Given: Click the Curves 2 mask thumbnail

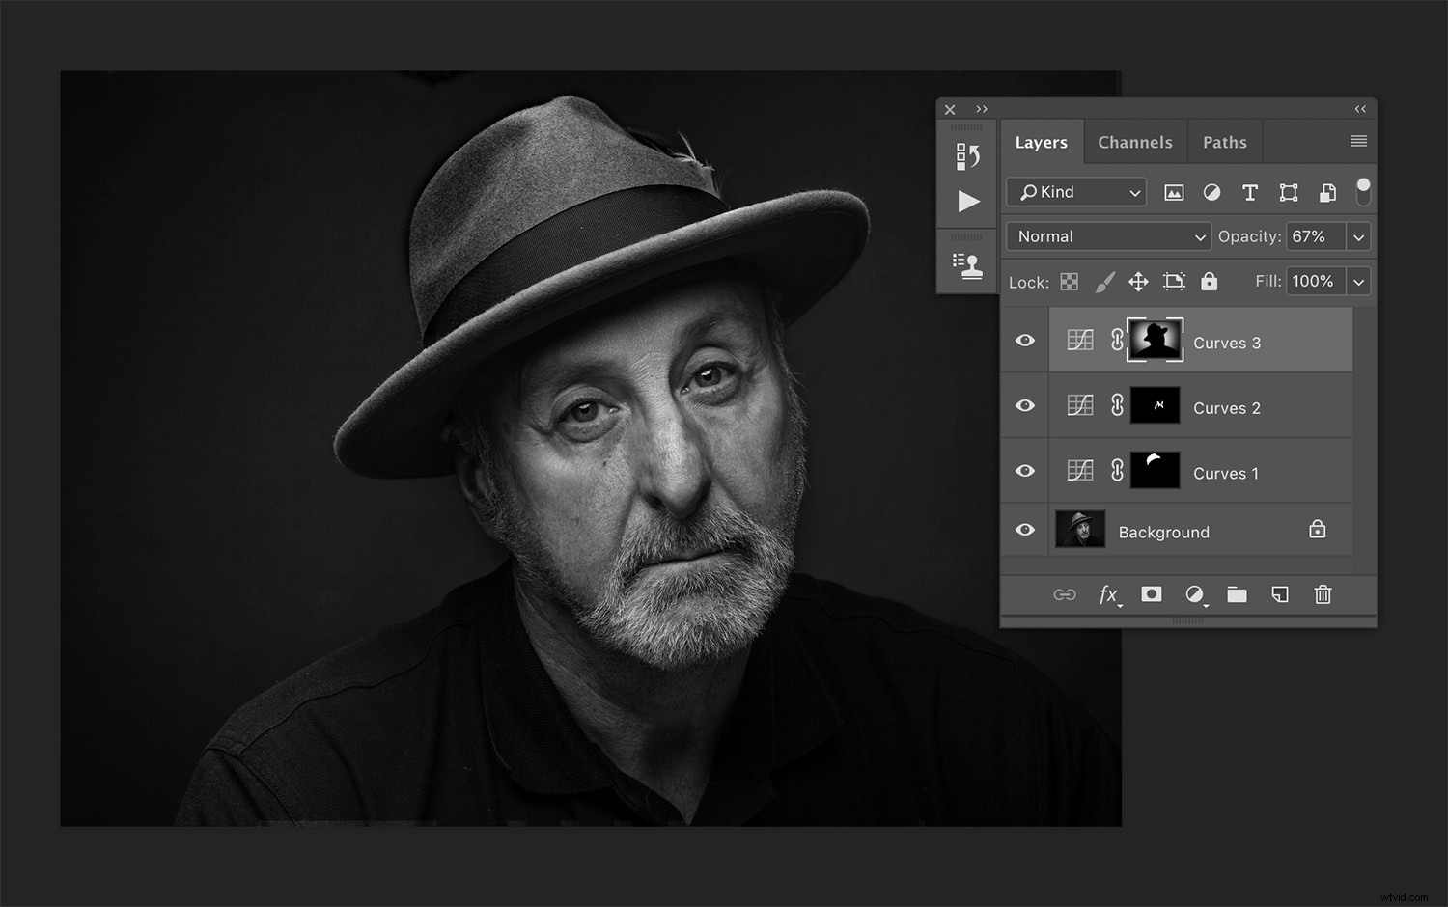Looking at the screenshot, I should (1156, 405).
